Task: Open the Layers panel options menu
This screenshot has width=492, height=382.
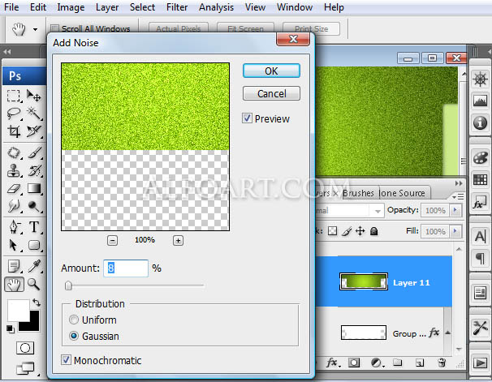Action: [459, 196]
